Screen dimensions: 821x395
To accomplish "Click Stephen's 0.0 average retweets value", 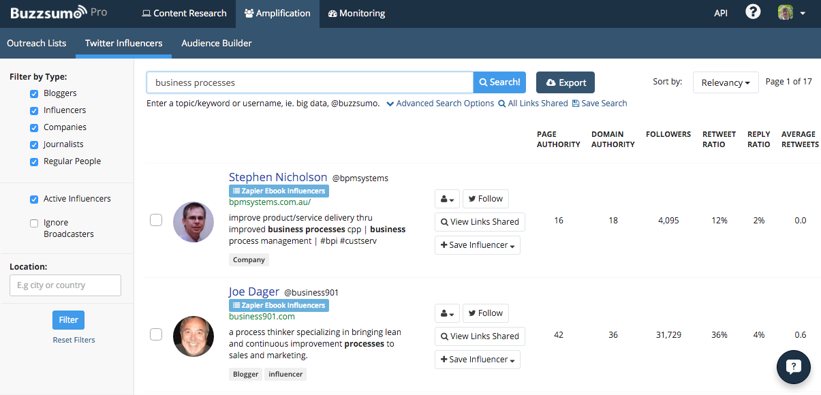I will click(800, 221).
